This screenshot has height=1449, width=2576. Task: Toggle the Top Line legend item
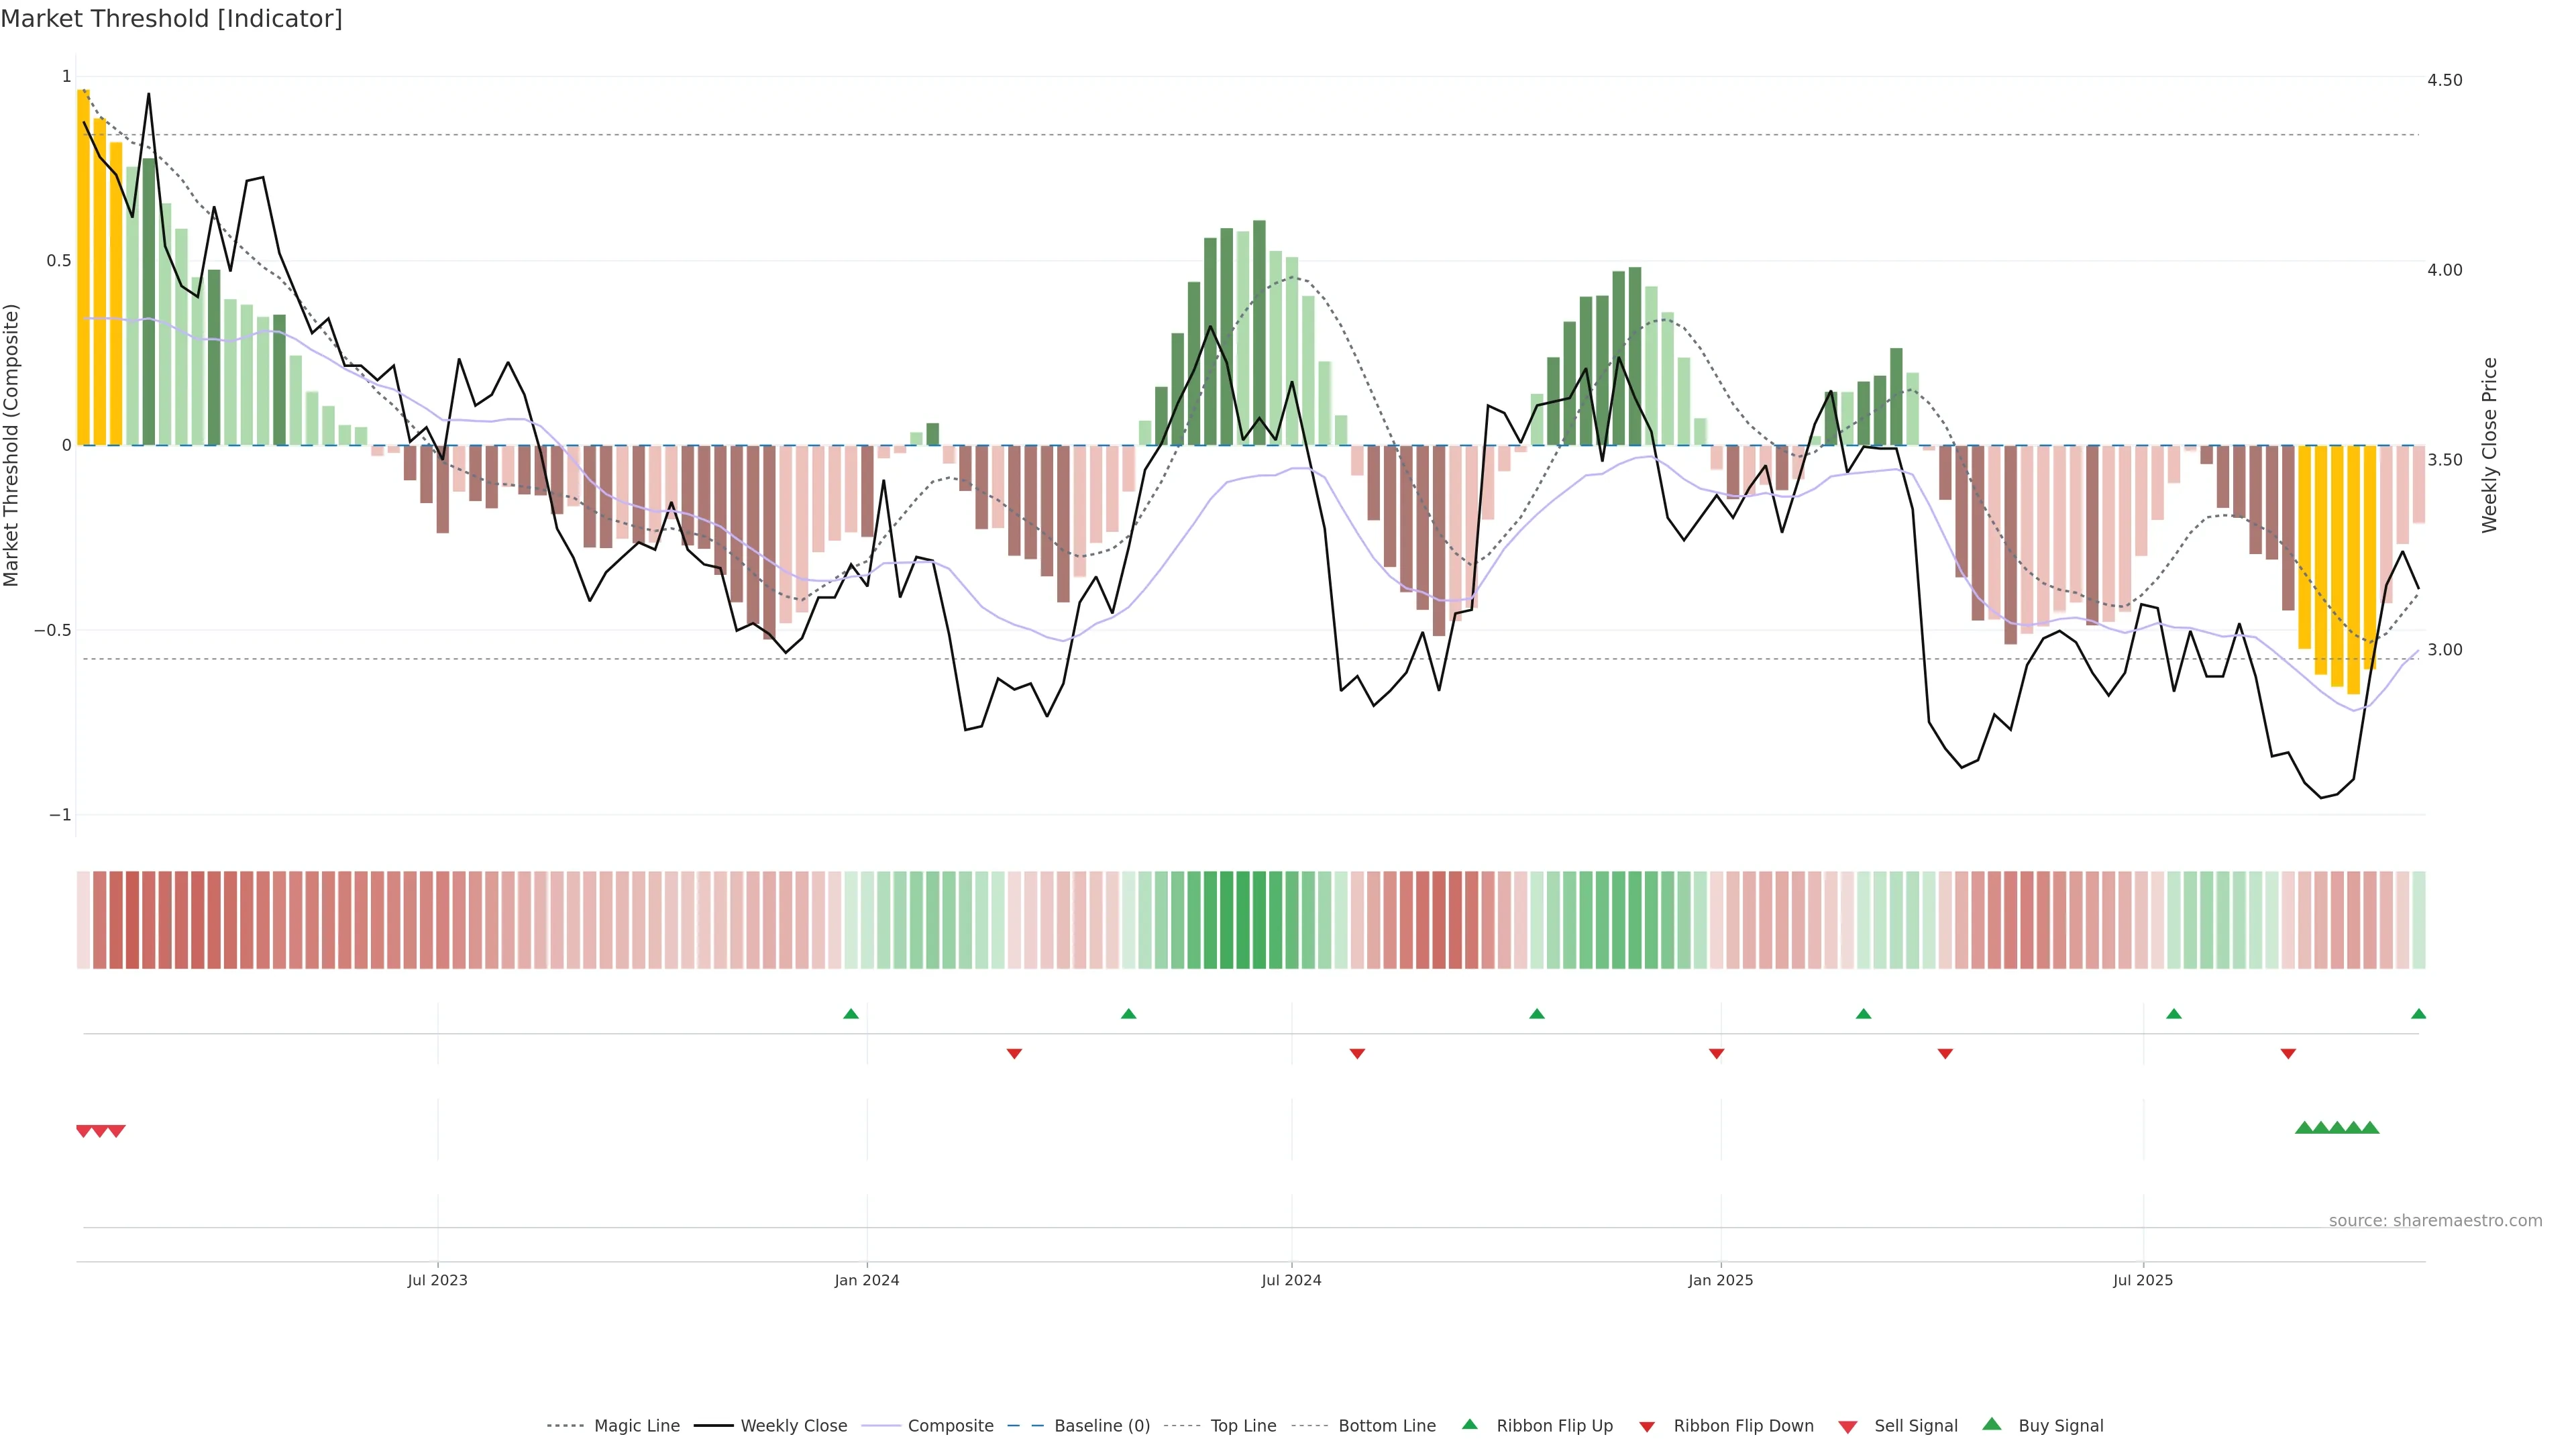[1243, 1426]
